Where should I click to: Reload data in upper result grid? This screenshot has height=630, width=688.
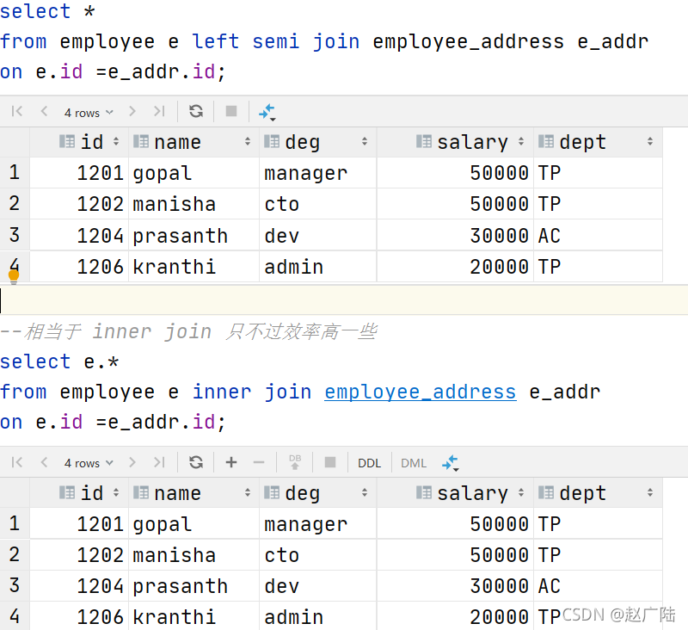[196, 112]
